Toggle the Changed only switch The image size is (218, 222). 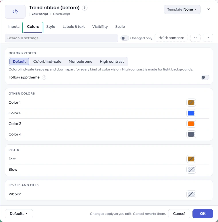coord(124,38)
